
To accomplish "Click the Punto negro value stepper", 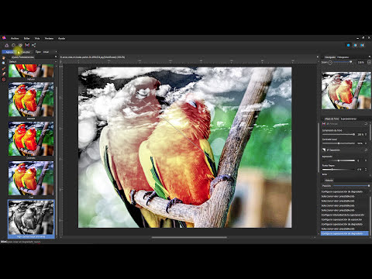I will 366,170.
